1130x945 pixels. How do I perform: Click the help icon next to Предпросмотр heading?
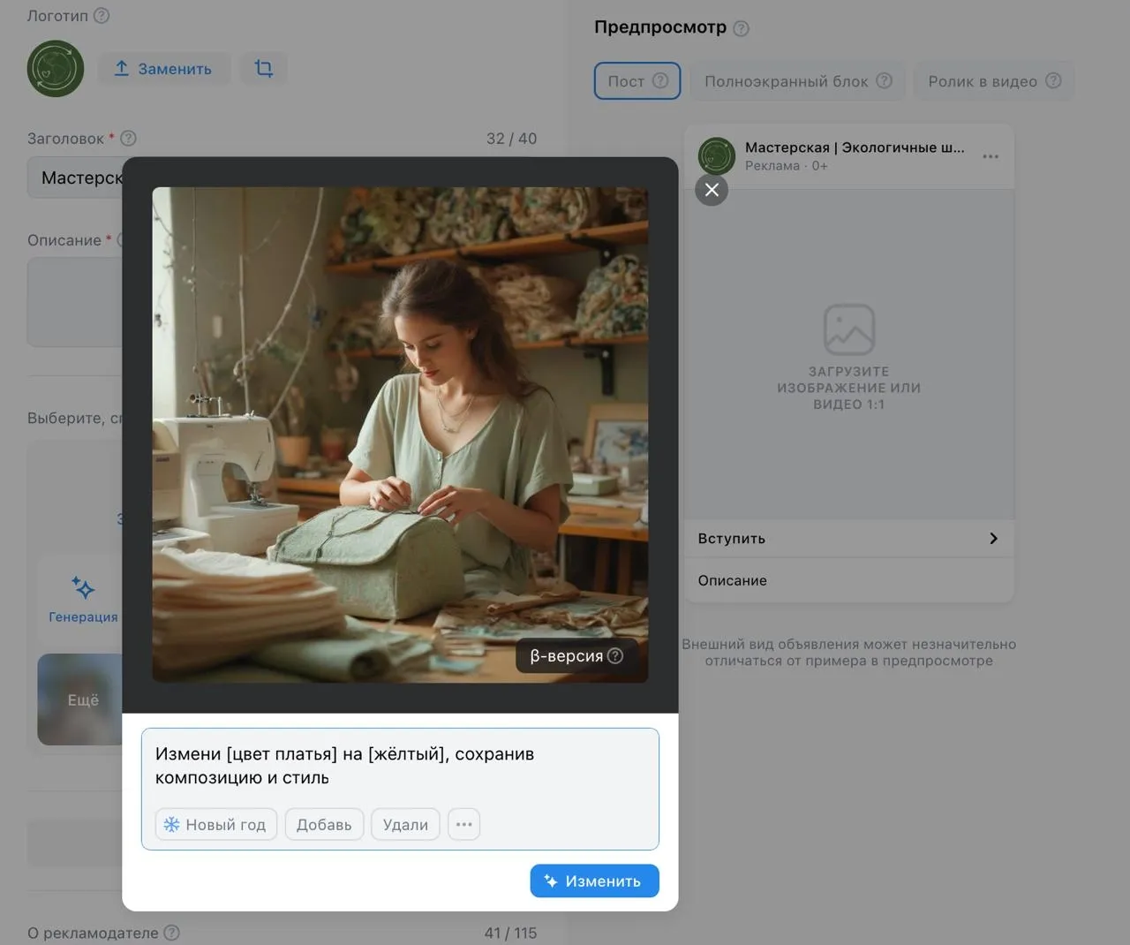(740, 27)
